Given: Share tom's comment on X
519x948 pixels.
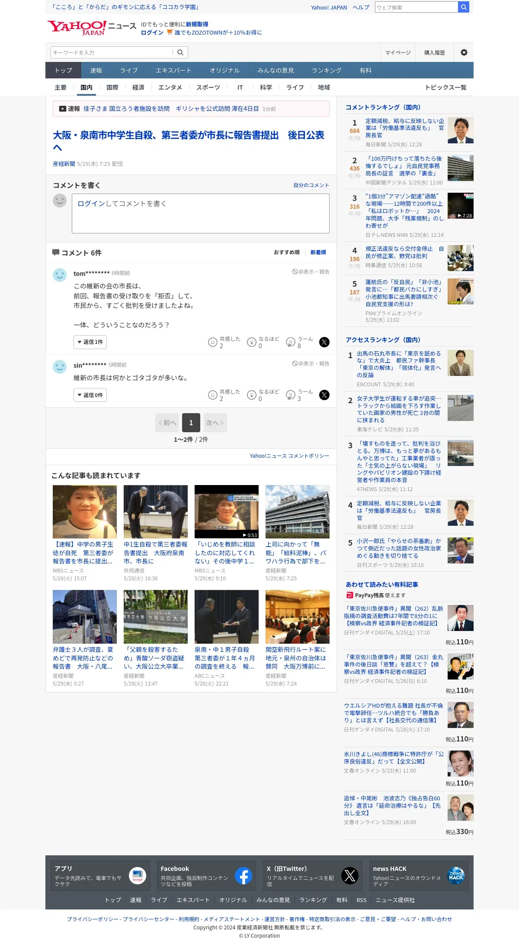Looking at the screenshot, I should tap(324, 342).
